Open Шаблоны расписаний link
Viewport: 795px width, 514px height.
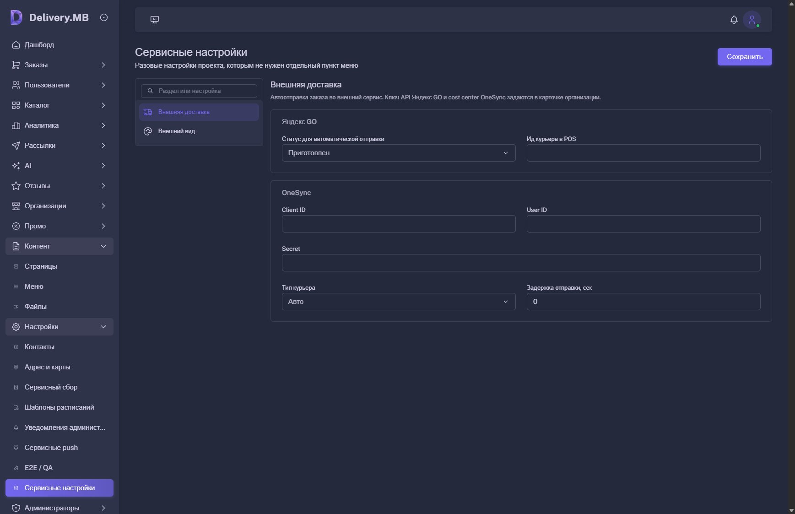pyautogui.click(x=59, y=407)
